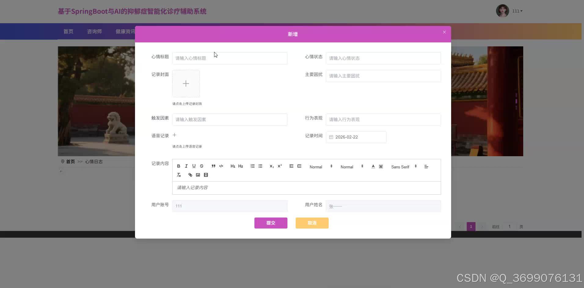Go to the 首页 navigation tab
584x288 pixels.
(68, 31)
